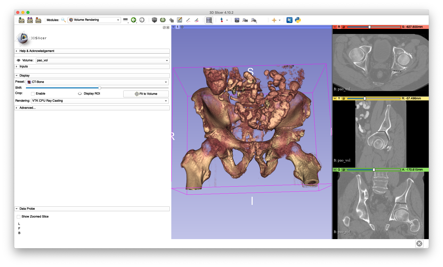The image size is (443, 267).
Task: Open the view layout selector icon
Action: click(x=209, y=20)
